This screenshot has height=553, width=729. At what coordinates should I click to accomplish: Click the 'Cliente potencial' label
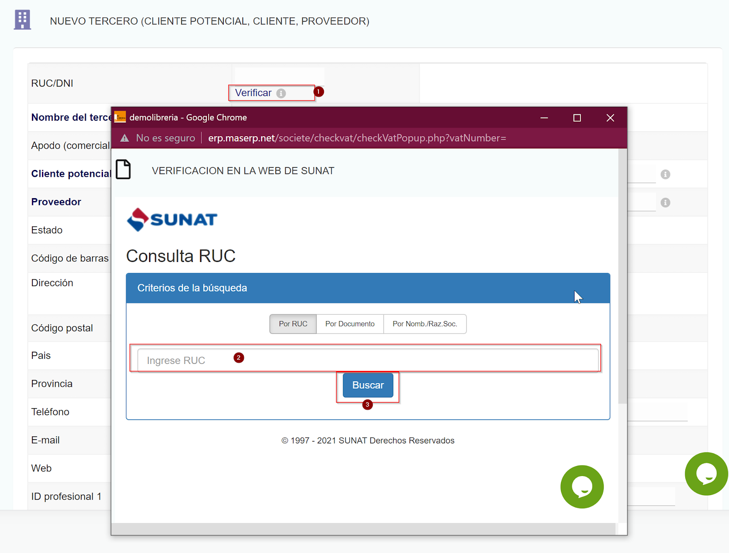(x=71, y=174)
